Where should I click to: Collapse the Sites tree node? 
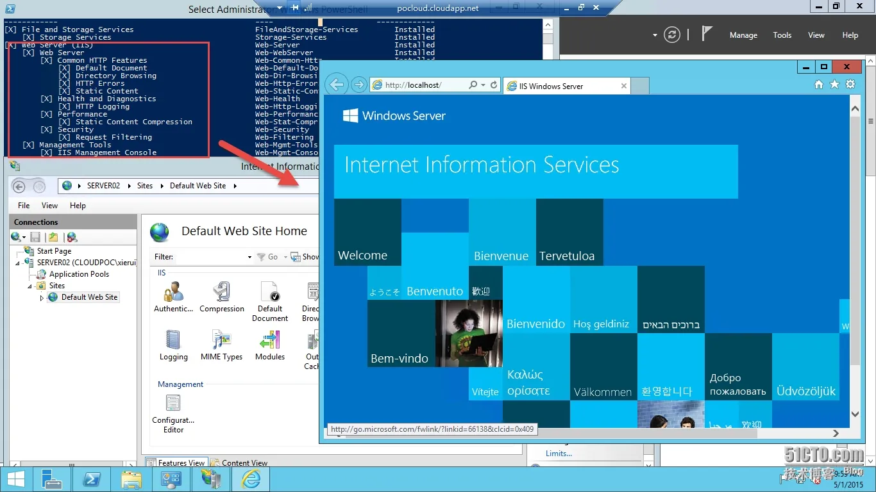pyautogui.click(x=30, y=286)
